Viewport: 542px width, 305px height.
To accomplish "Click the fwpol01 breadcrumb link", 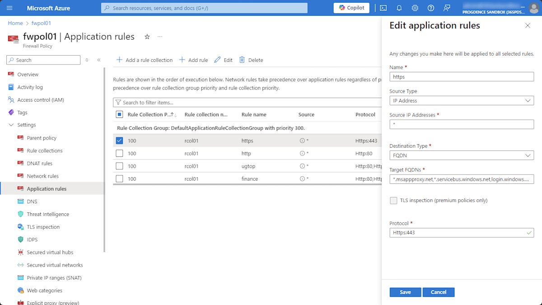I will [41, 23].
